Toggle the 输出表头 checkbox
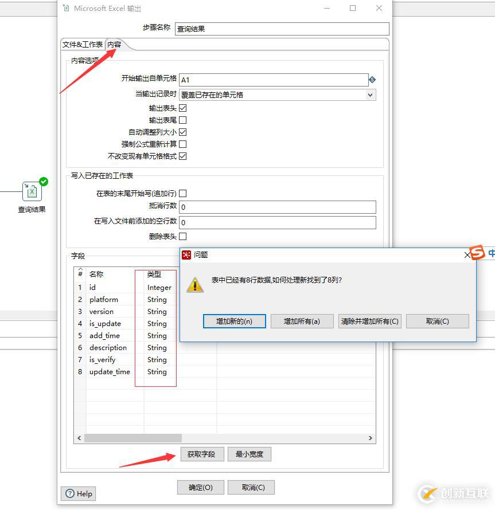495x510 pixels. pos(182,108)
